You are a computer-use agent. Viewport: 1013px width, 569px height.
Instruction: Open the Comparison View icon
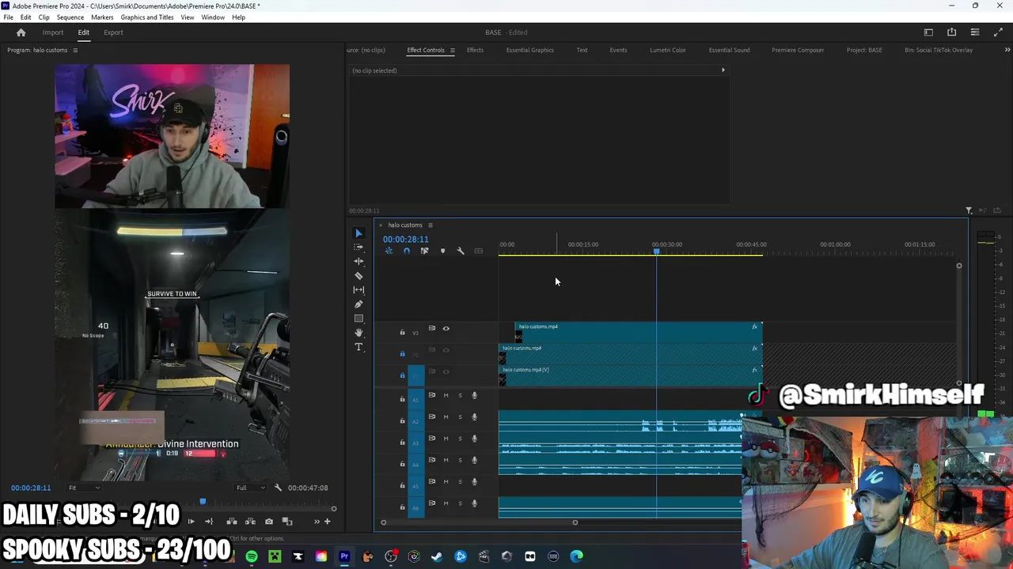pos(287,522)
